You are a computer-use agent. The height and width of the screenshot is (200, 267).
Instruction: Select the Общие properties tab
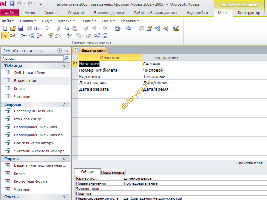click(87, 172)
